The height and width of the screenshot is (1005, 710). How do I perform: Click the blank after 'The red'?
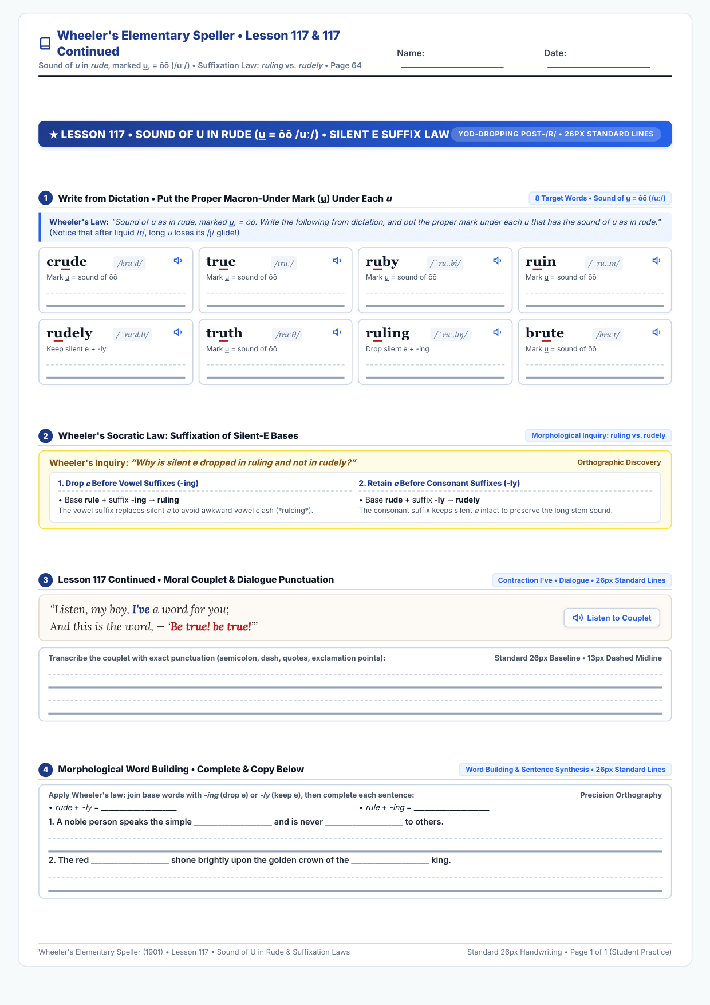click(130, 861)
